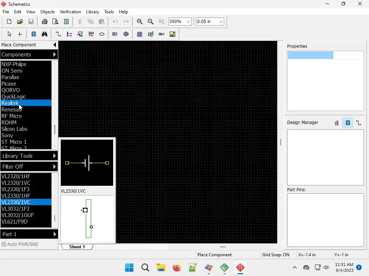Select the QuickLogic library

26,96
